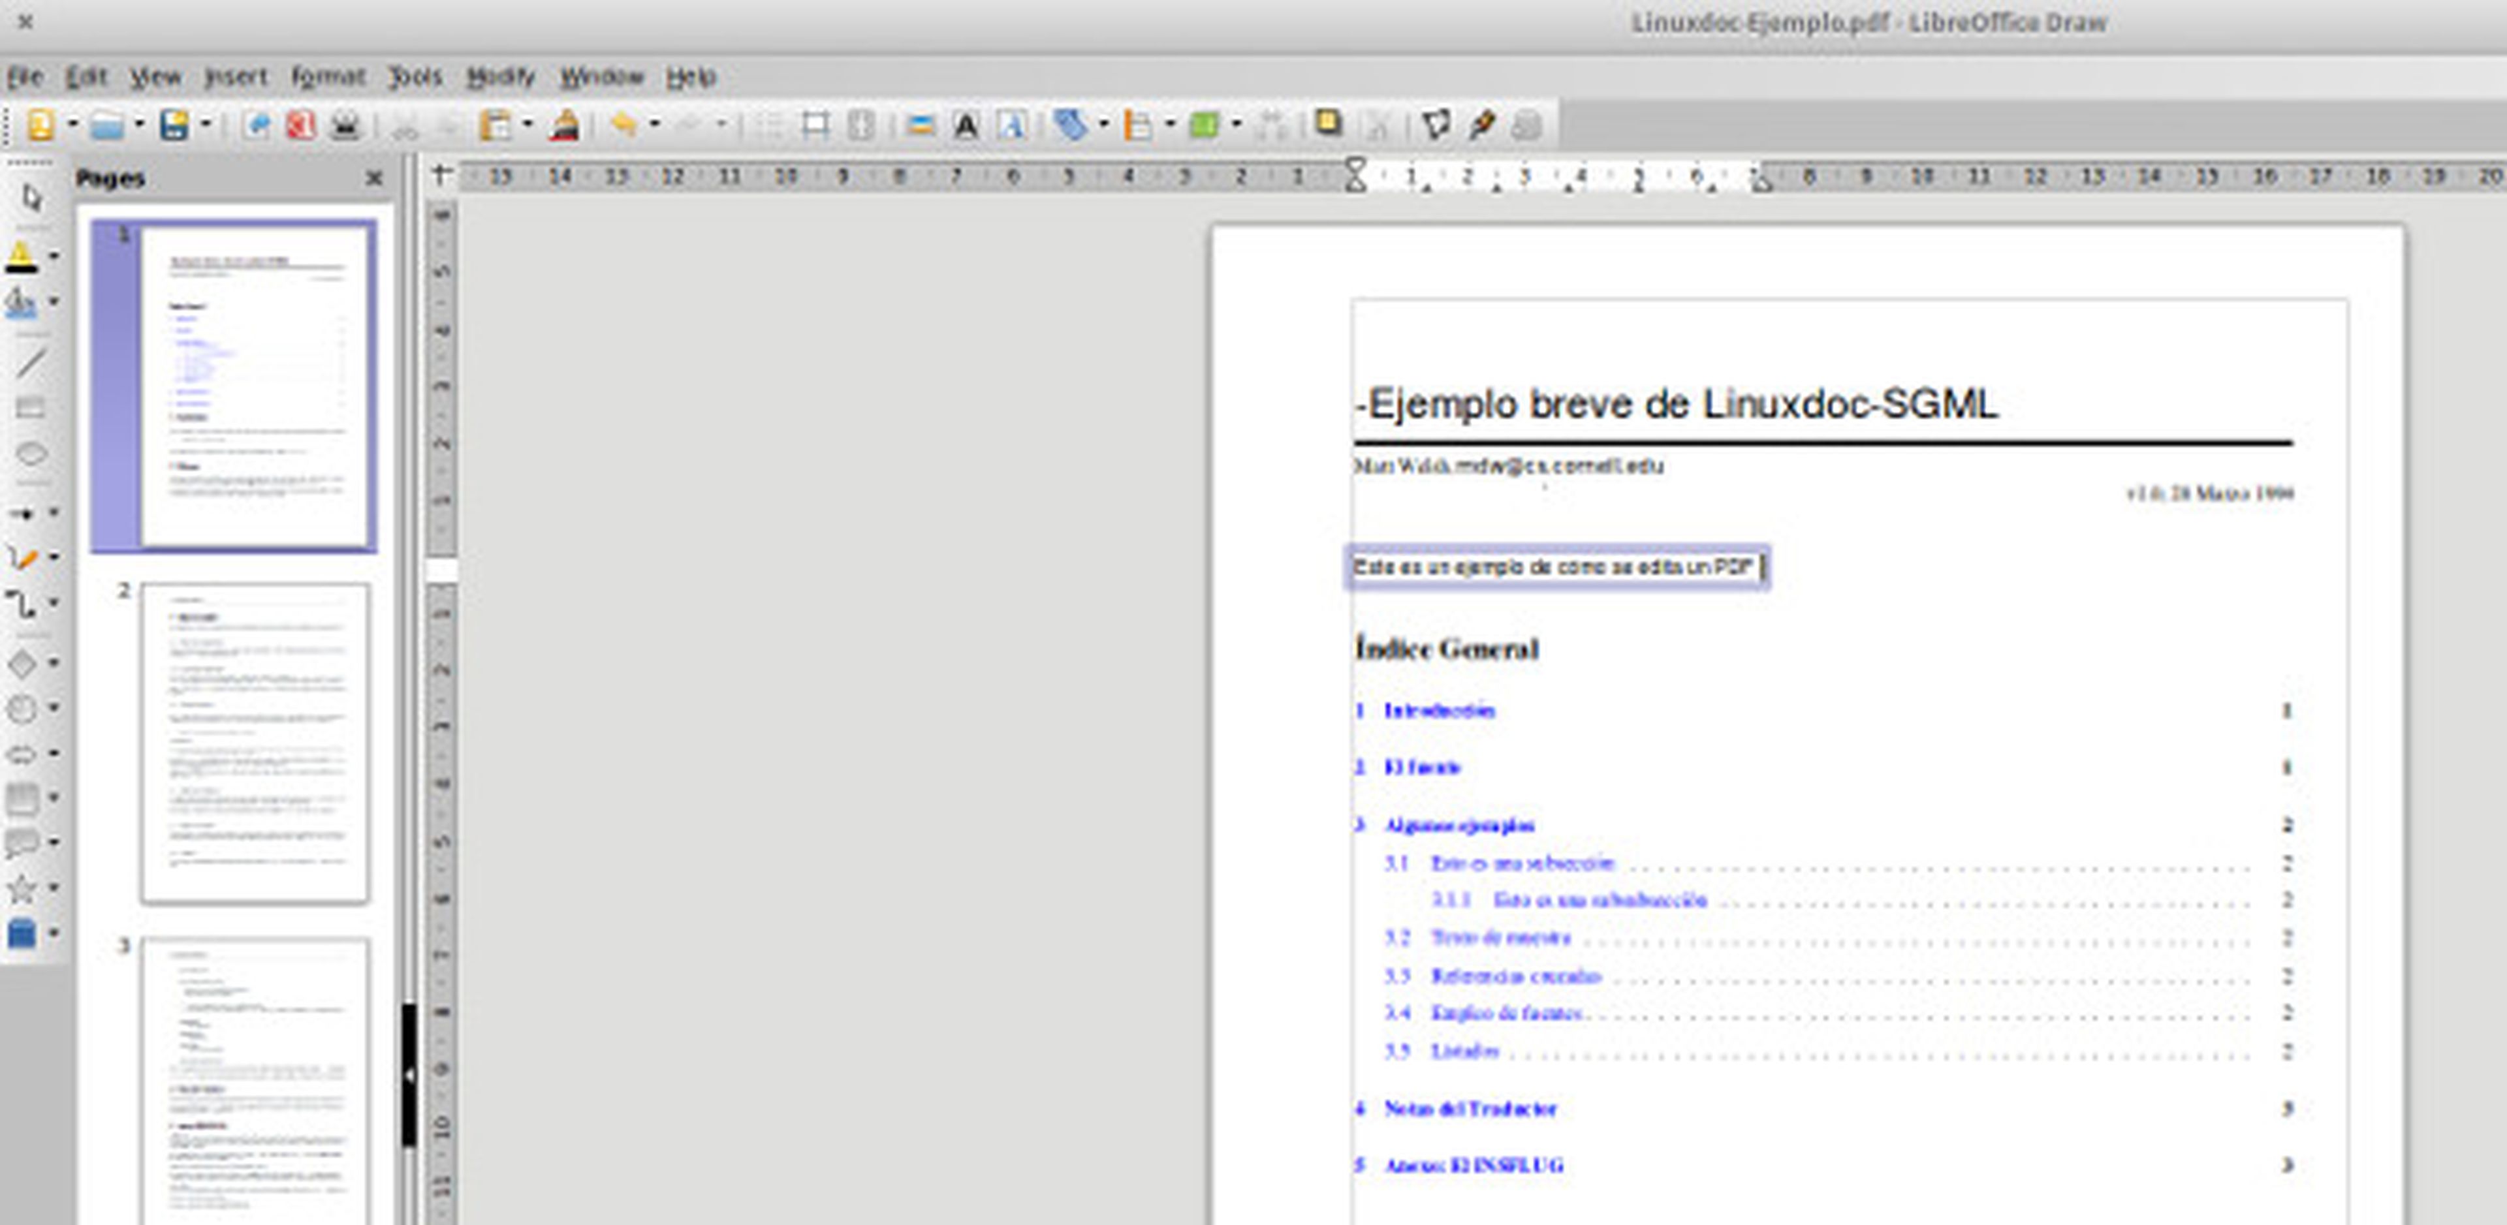The image size is (2507, 1225).
Task: Click the Open folder icon
Action: [x=107, y=125]
